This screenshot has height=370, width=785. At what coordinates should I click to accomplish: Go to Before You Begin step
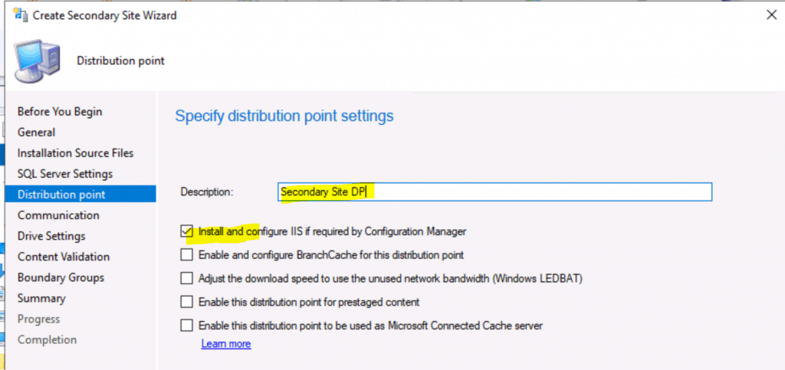tap(60, 112)
